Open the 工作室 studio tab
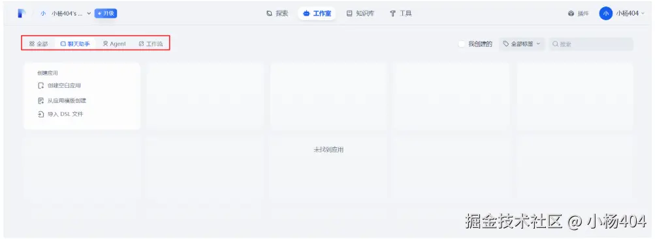 (x=317, y=13)
